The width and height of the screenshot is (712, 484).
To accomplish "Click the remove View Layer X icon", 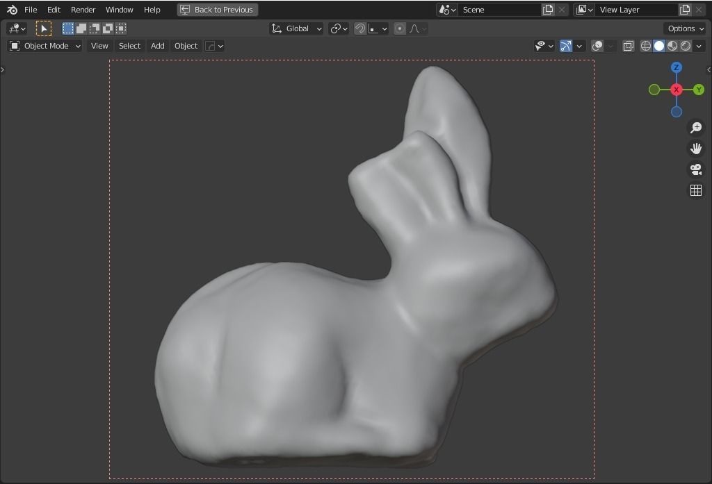I will [x=699, y=10].
